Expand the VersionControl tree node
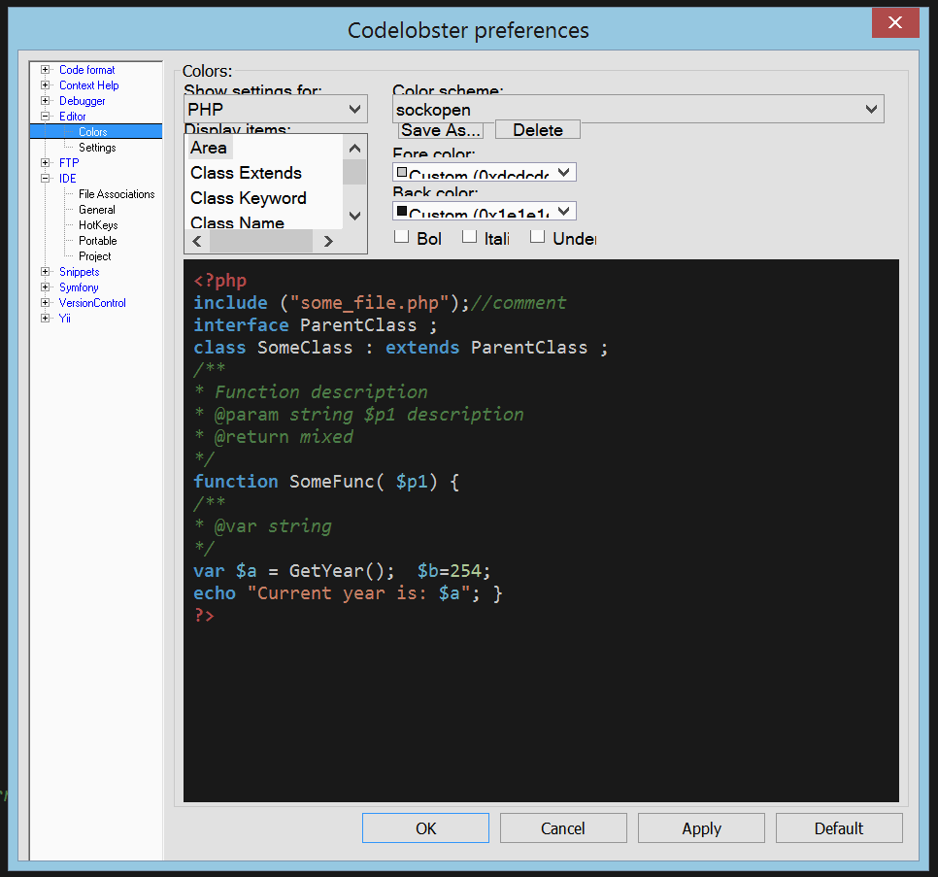This screenshot has width=938, height=877. [x=45, y=303]
